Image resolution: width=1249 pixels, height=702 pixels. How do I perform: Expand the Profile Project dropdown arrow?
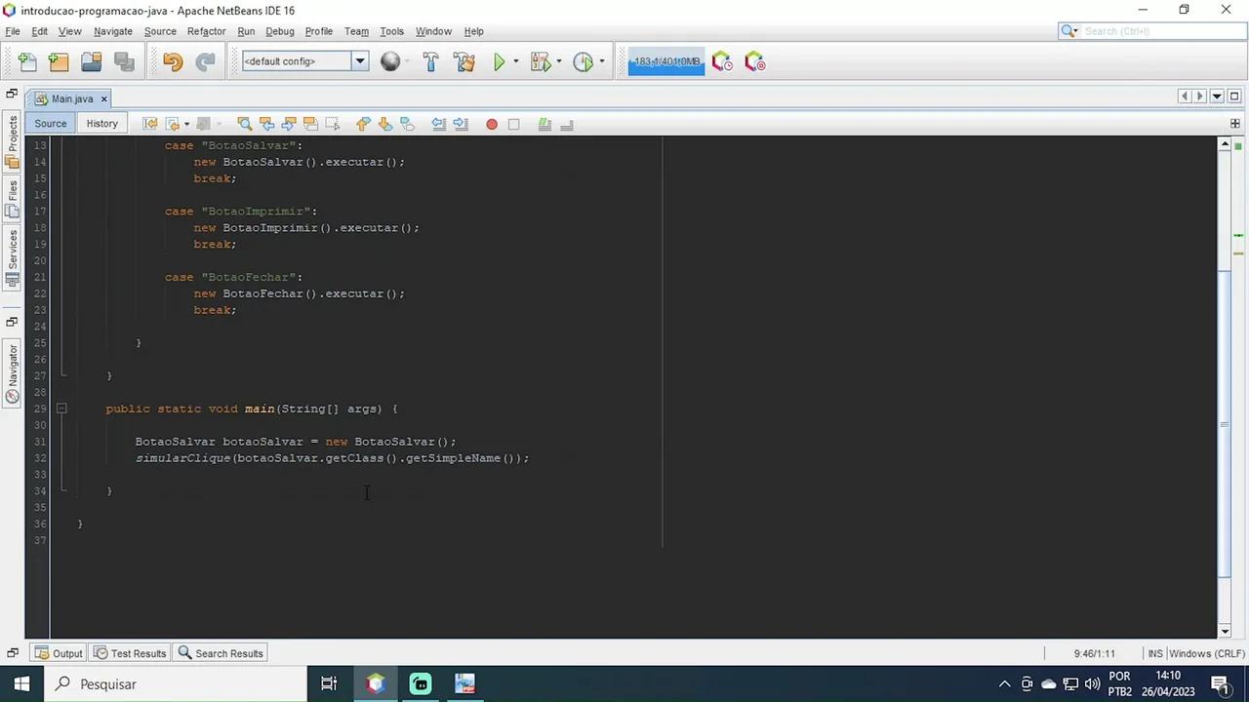click(x=601, y=61)
